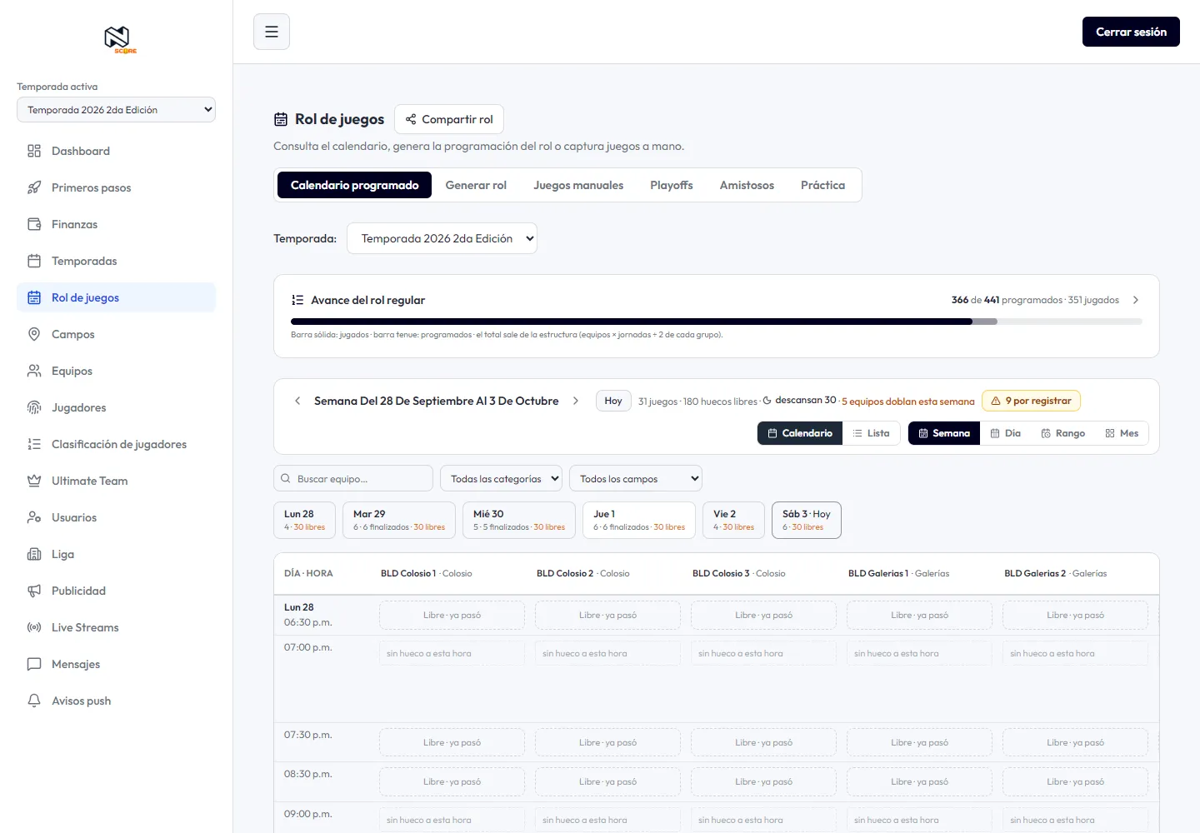Image resolution: width=1200 pixels, height=833 pixels.
Task: Click the hamburger menu icon
Action: pyautogui.click(x=272, y=32)
